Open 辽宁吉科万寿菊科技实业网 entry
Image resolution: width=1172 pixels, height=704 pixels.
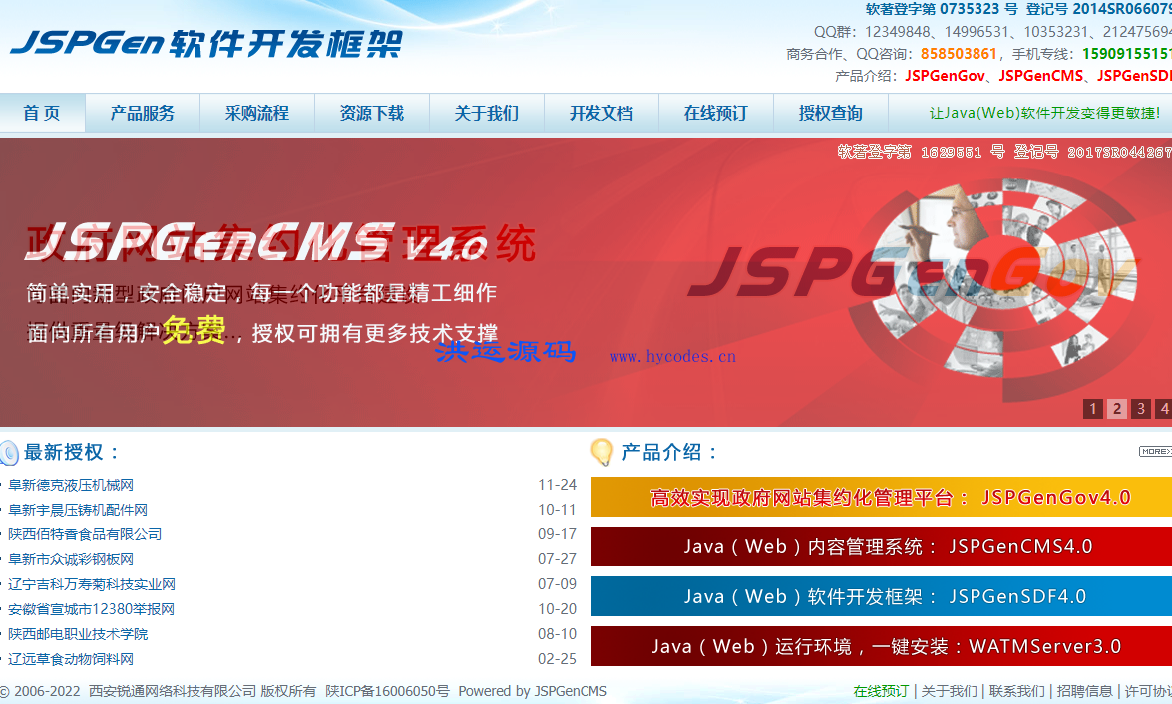[x=91, y=583]
